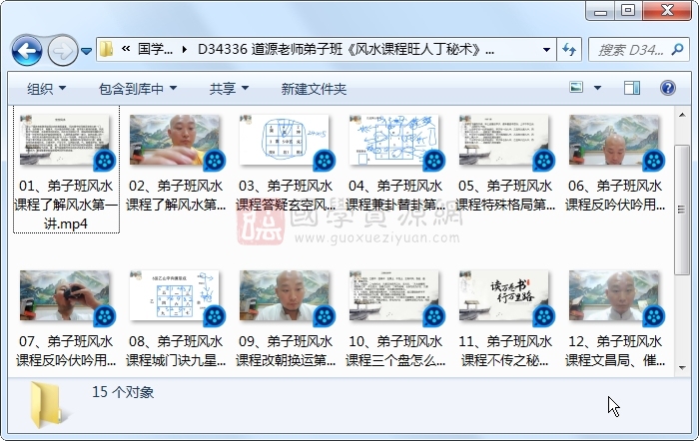699x441 pixels.
Task: Open the 共享 menu
Action: pyautogui.click(x=229, y=89)
